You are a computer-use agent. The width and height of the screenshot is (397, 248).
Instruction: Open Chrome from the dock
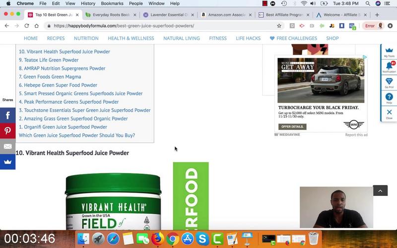tap(173, 239)
